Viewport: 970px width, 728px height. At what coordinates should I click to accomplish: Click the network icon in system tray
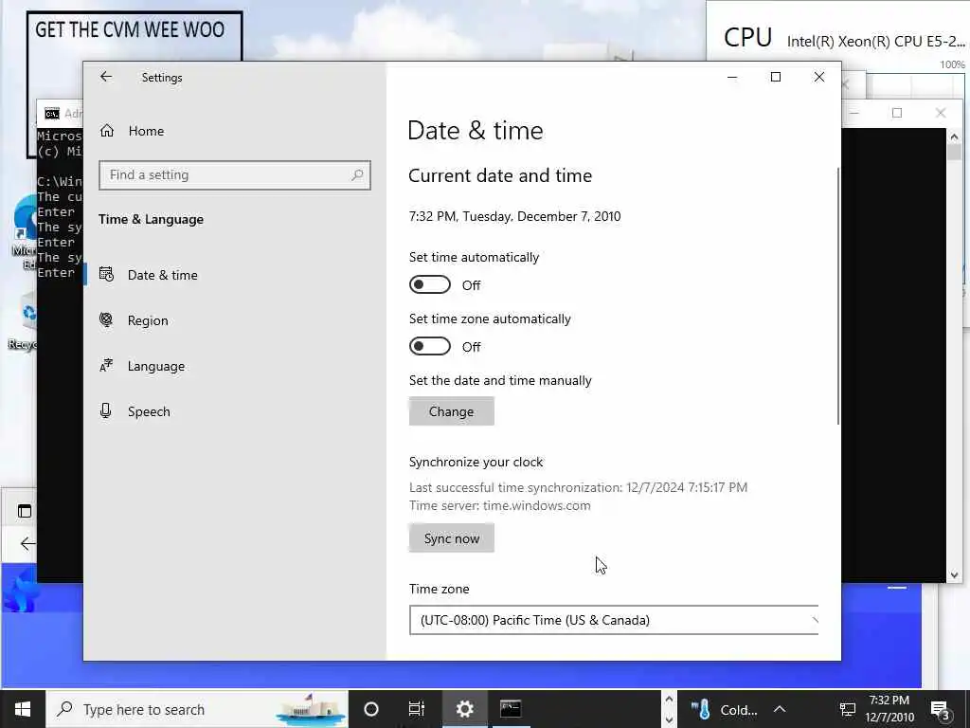click(848, 709)
